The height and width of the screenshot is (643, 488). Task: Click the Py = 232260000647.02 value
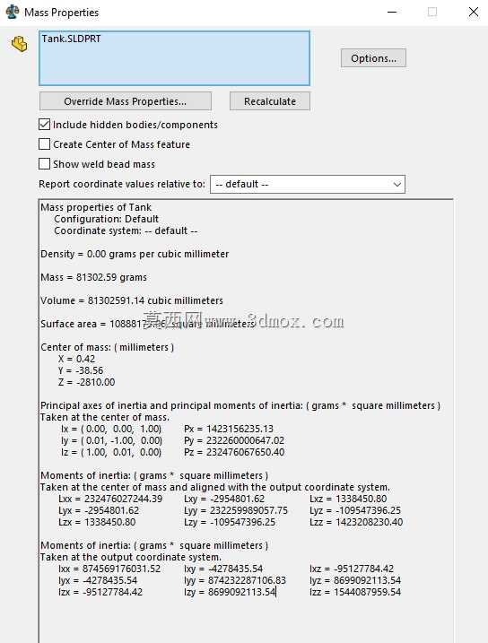coord(234,440)
